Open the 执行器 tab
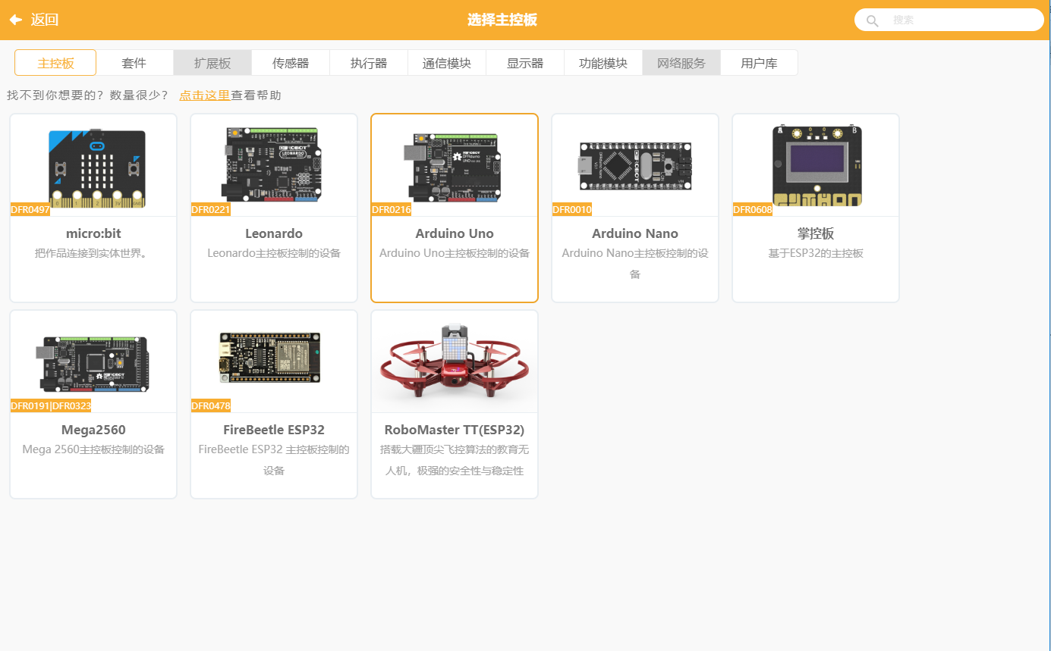1051x651 pixels. click(x=369, y=63)
